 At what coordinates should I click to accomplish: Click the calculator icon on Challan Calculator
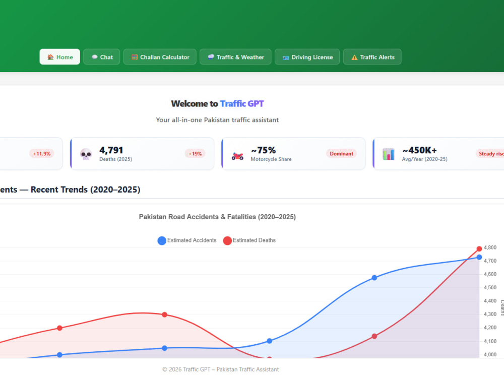135,57
